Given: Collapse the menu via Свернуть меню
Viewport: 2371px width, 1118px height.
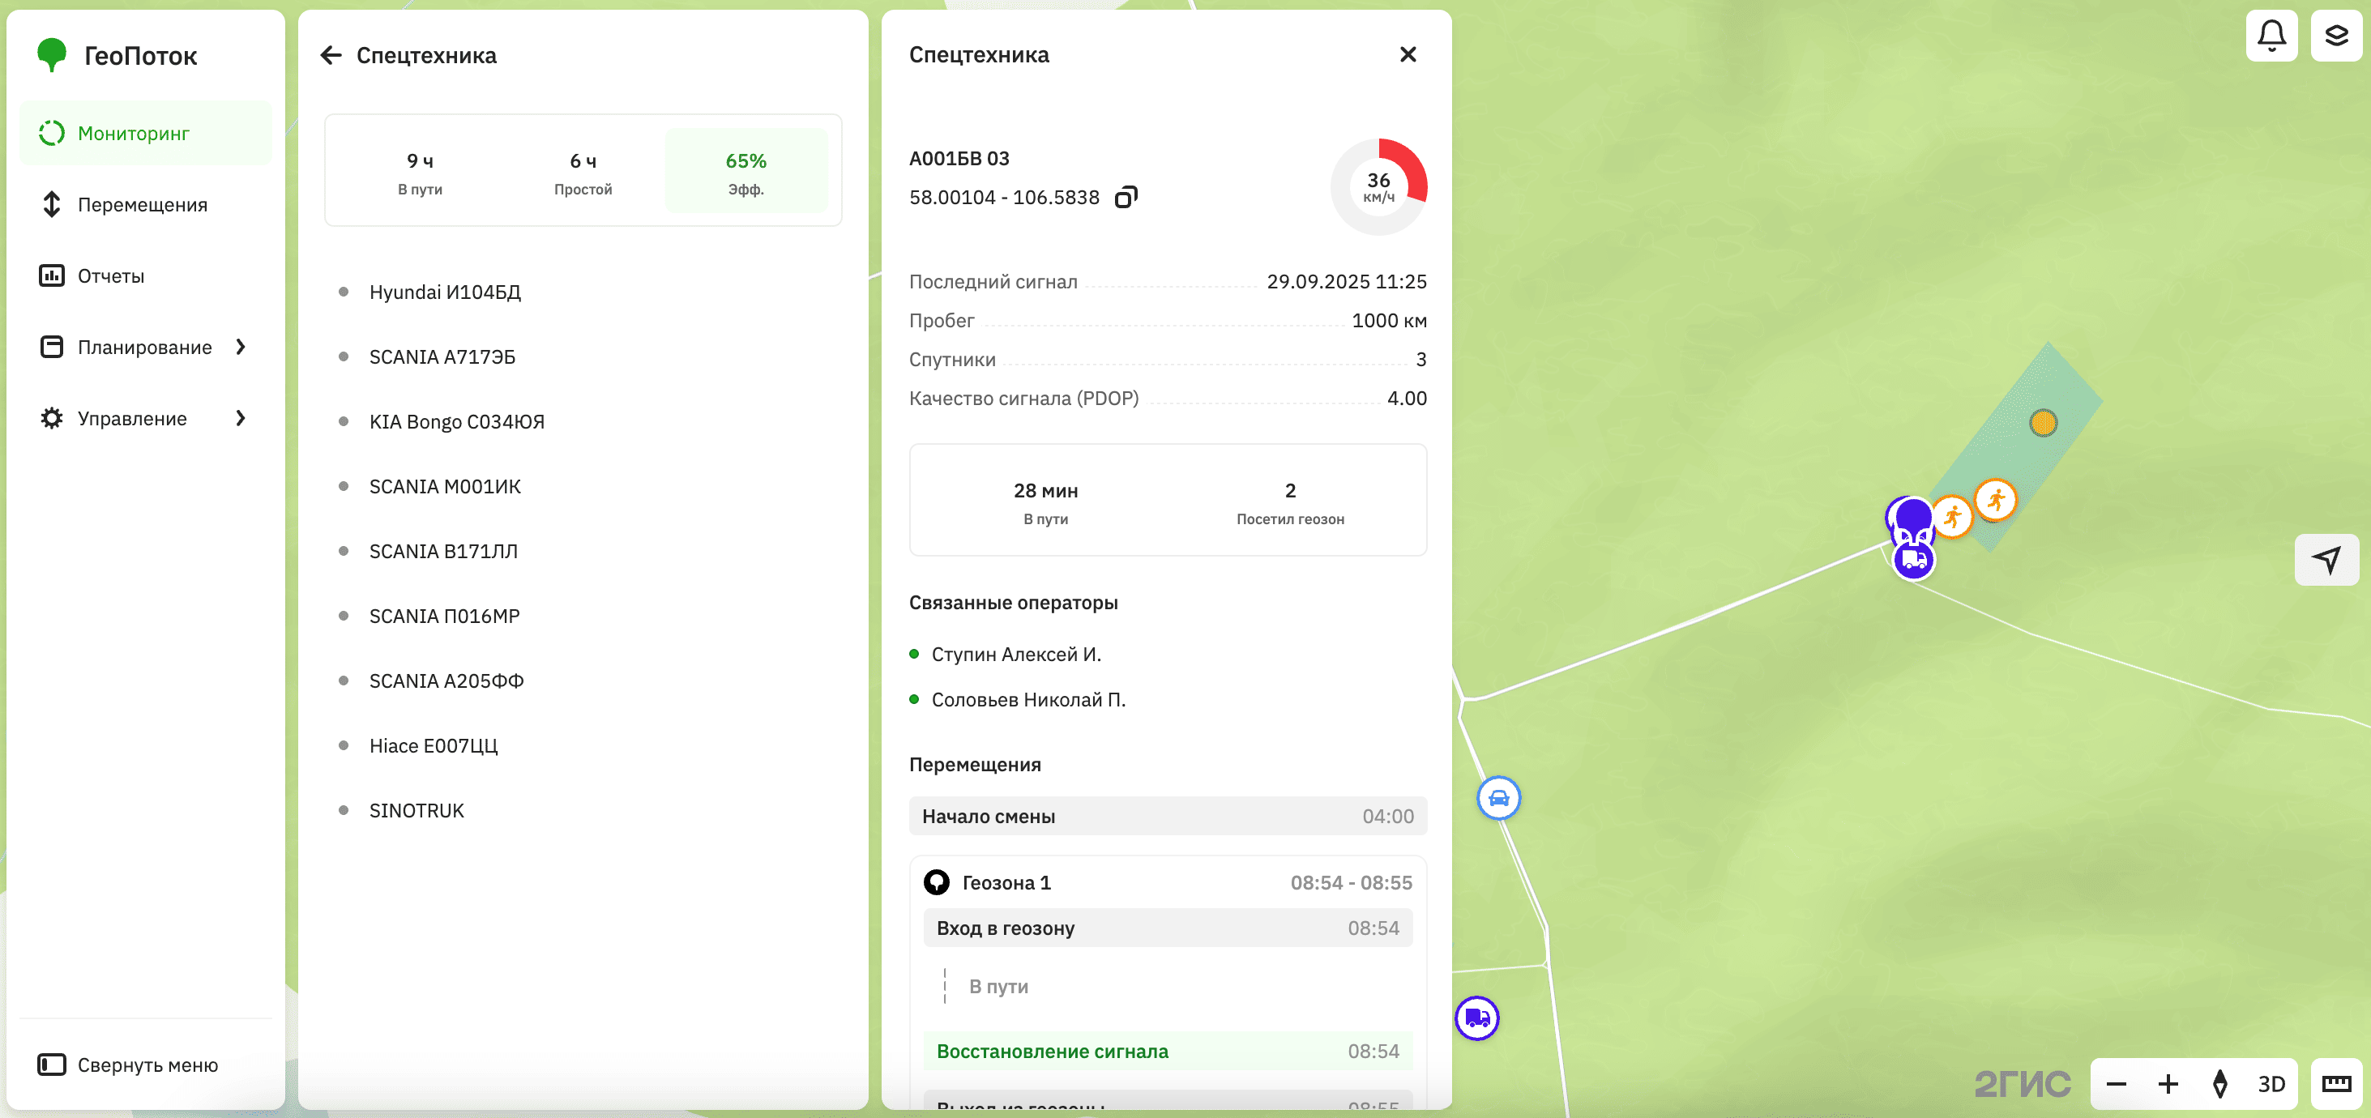Looking at the screenshot, I should [128, 1065].
